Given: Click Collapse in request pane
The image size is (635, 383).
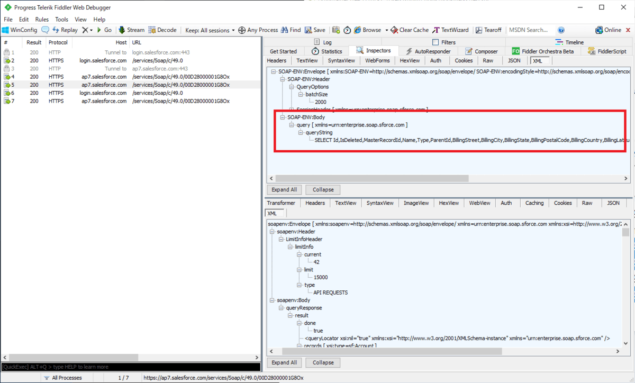Looking at the screenshot, I should pyautogui.click(x=323, y=189).
